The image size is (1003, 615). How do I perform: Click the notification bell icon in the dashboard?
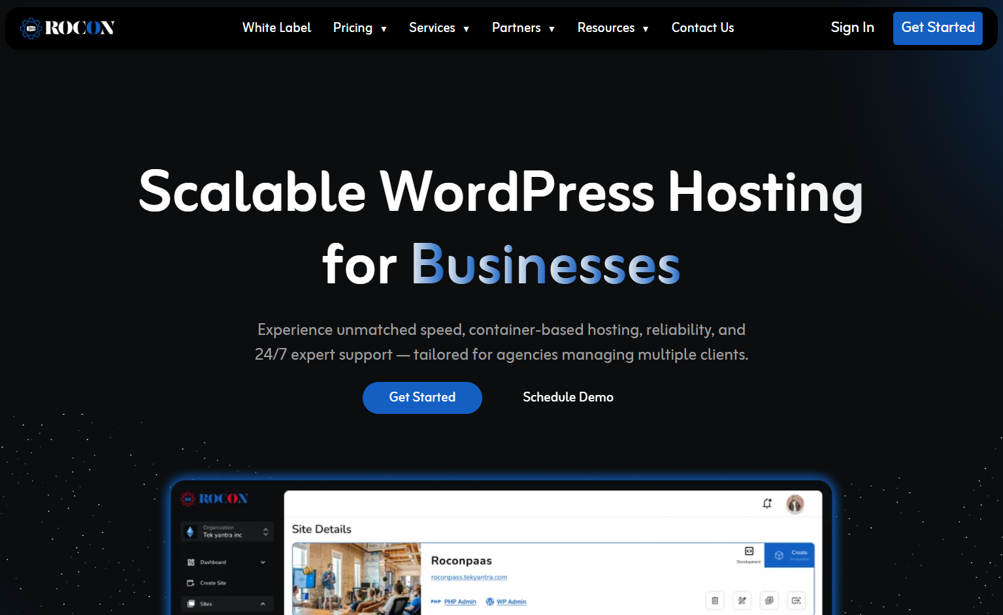click(767, 503)
